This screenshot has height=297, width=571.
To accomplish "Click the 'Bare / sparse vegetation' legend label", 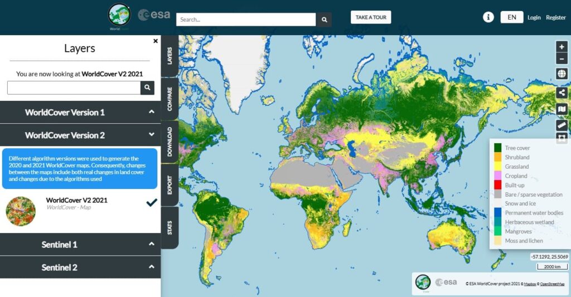I will (534, 194).
